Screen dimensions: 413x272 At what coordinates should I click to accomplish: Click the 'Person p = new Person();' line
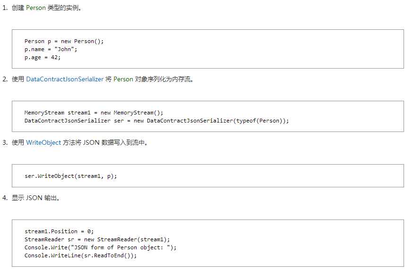pos(64,41)
